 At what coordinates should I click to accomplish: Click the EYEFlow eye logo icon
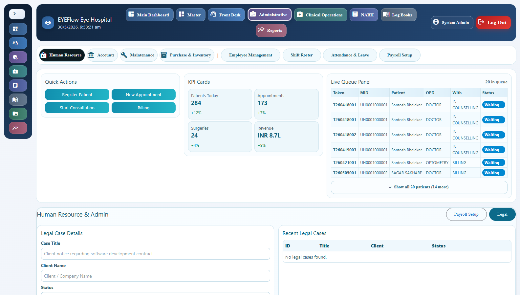tap(48, 23)
